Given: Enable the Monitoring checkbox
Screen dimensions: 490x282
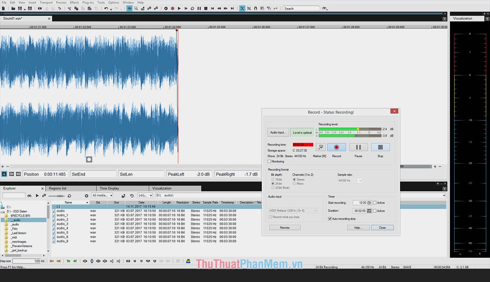Looking at the screenshot, I should coord(269,161).
